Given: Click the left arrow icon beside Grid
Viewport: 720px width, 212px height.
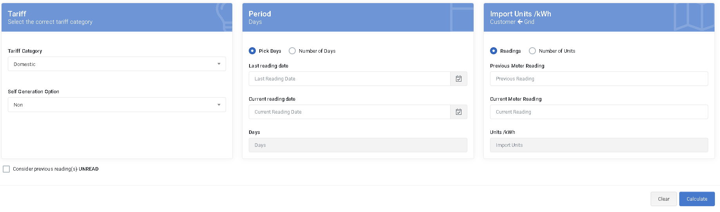Looking at the screenshot, I should (x=520, y=22).
